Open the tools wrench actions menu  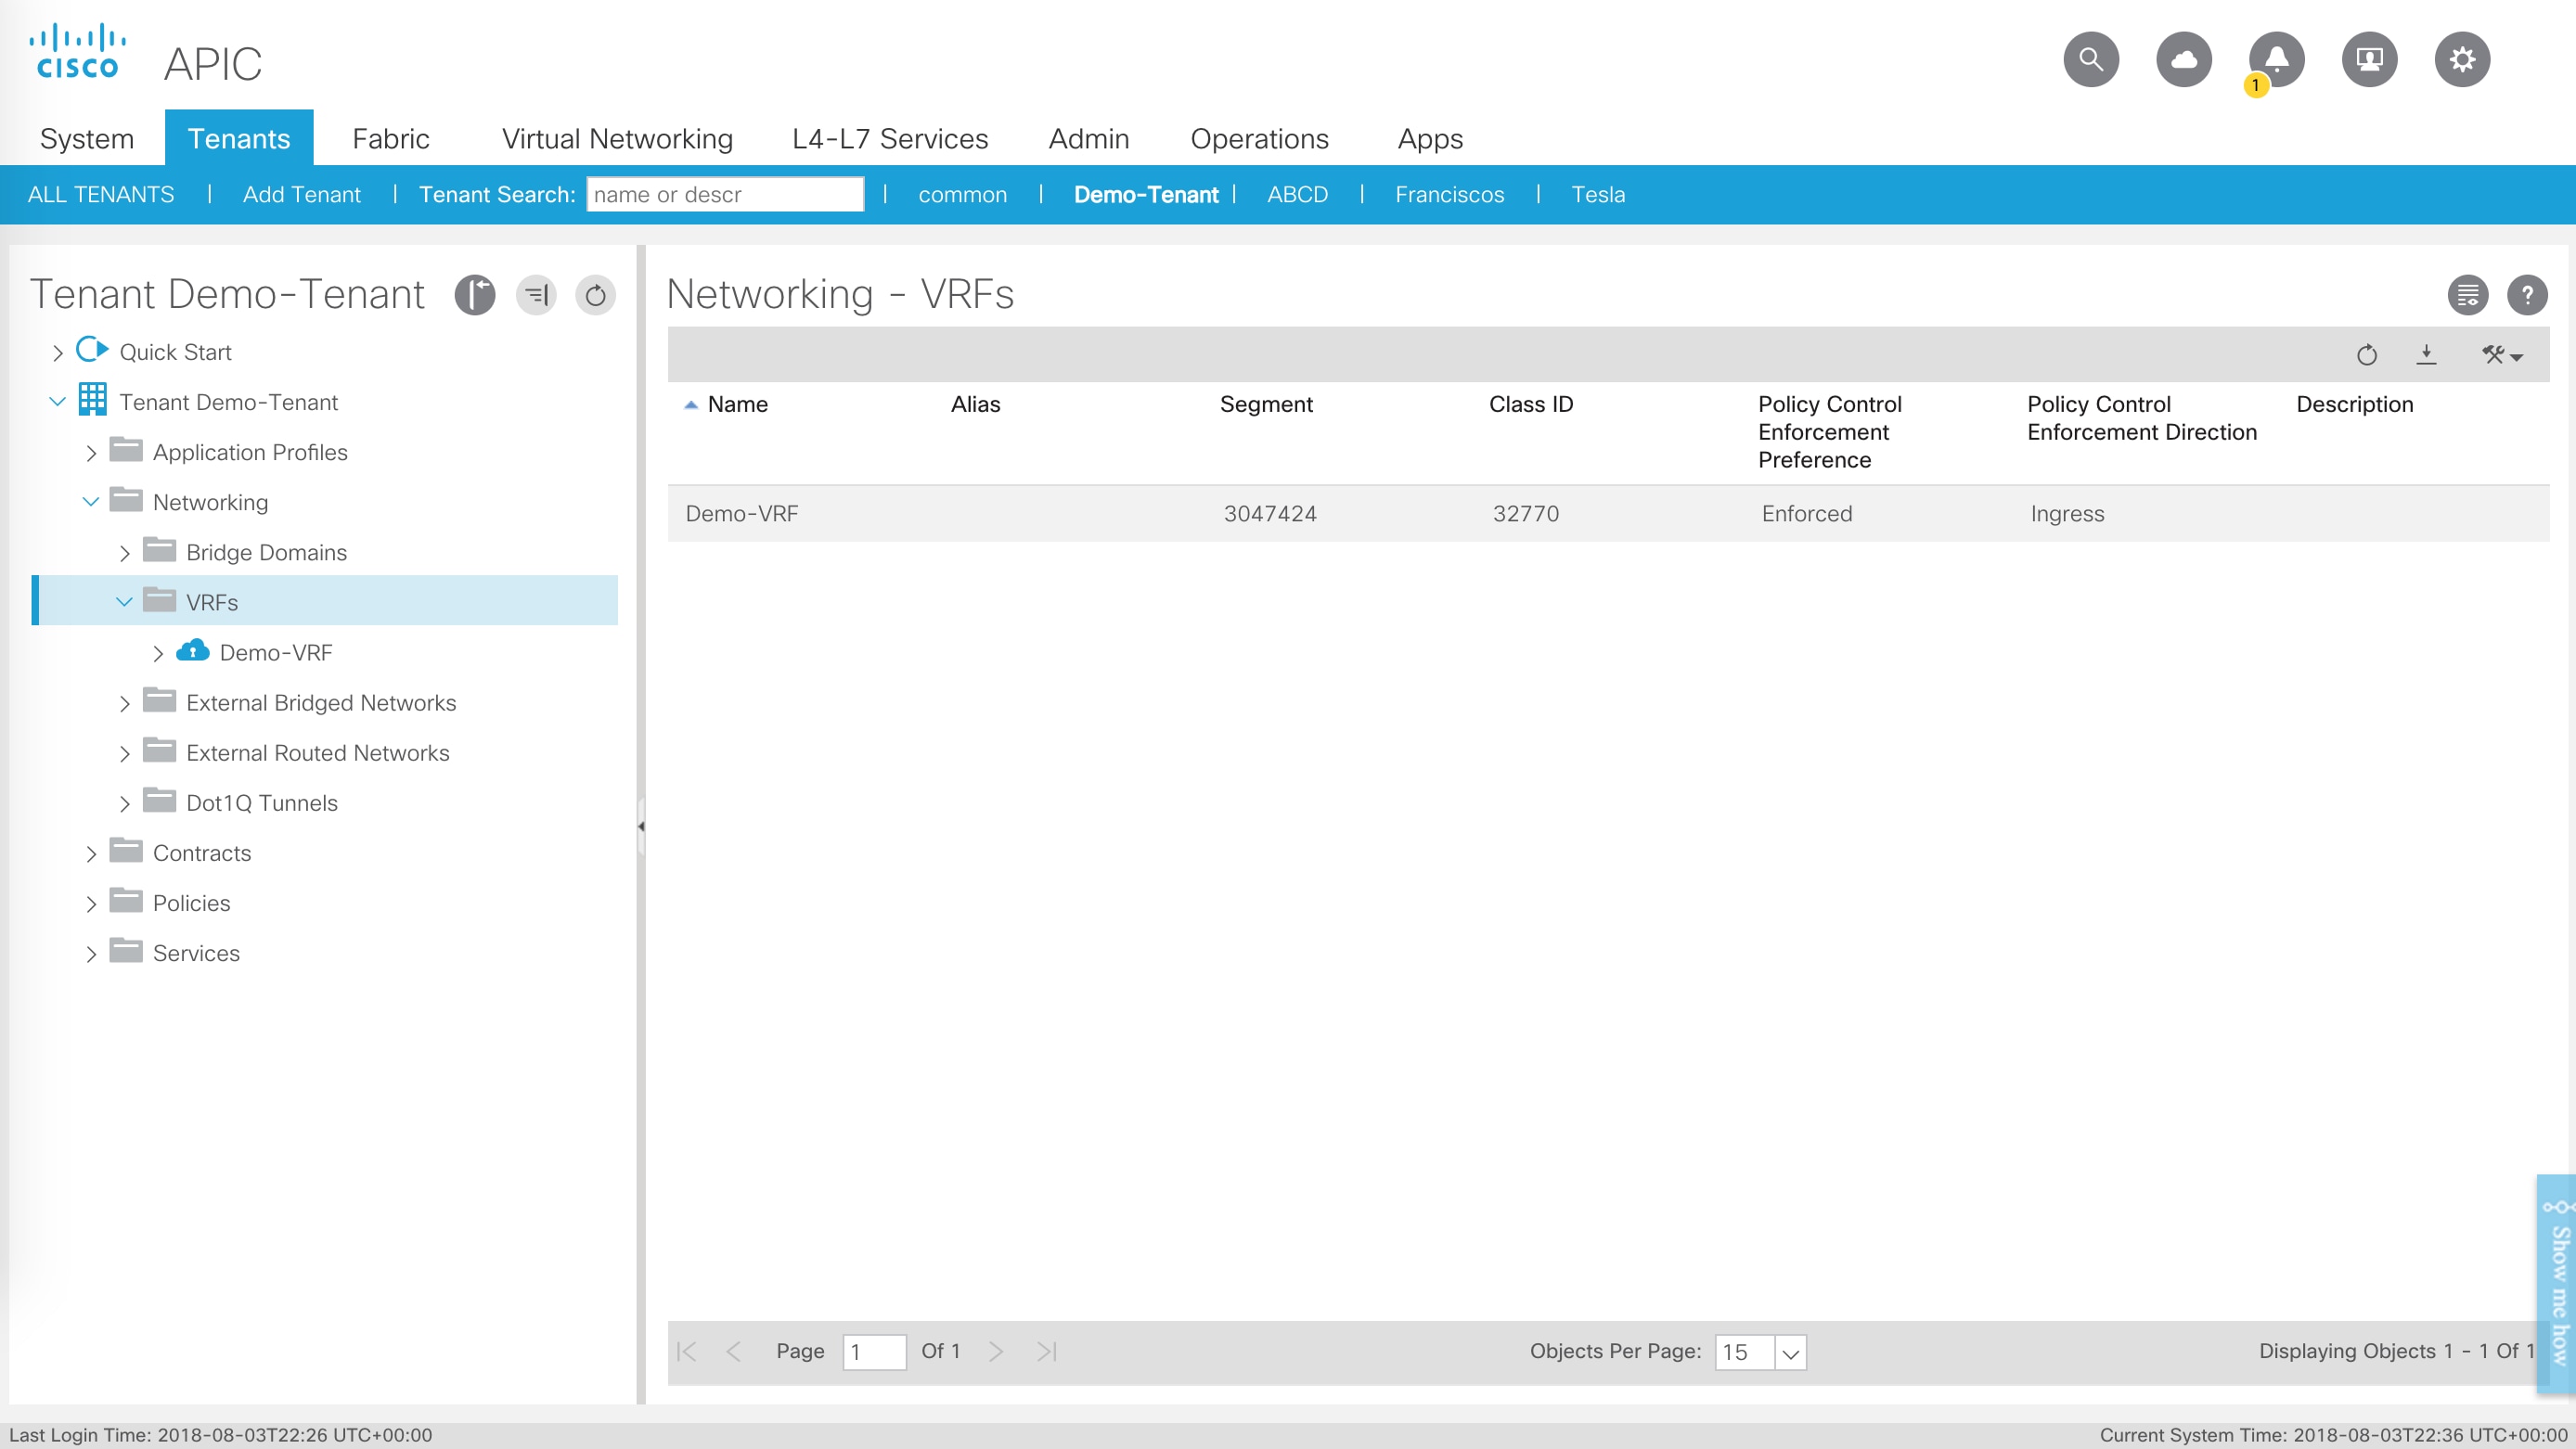point(2501,355)
